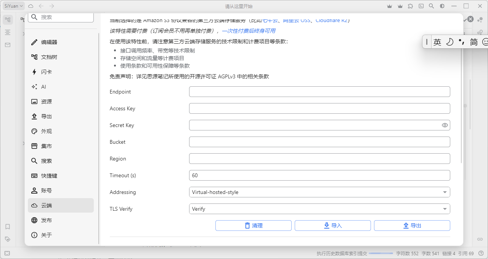The image size is (488, 259).
Task: Open the inbox envelope dock icon
Action: [x=8, y=45]
